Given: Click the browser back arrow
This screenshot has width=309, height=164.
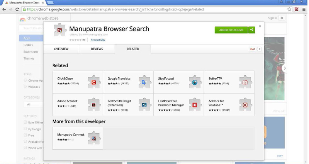Looking at the screenshot, I should tap(4, 9).
